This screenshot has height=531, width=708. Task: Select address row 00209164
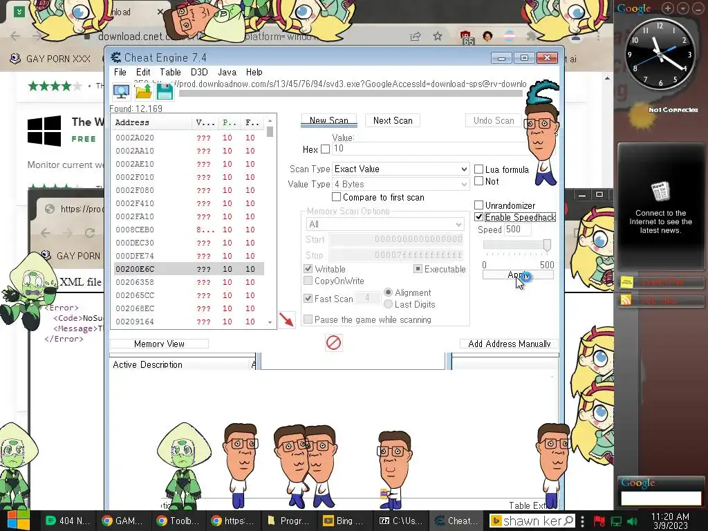(x=189, y=322)
